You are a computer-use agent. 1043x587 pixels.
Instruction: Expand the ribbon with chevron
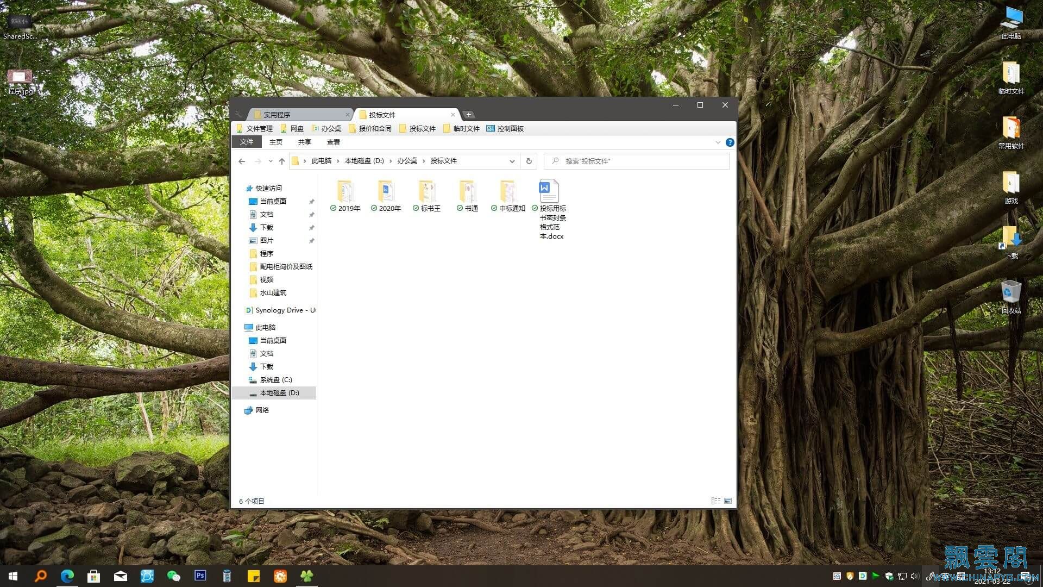click(718, 142)
